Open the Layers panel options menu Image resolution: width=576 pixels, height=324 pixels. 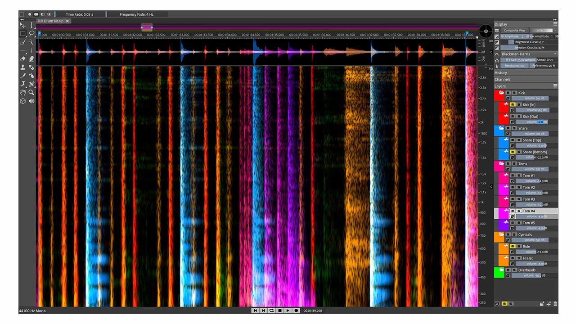point(555,85)
